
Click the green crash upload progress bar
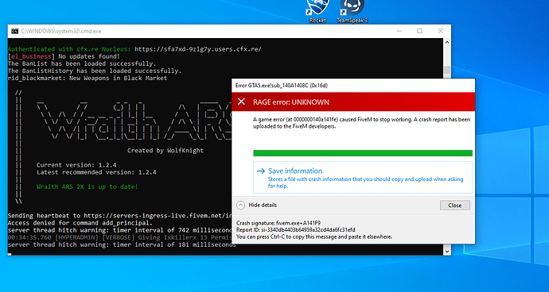click(363, 153)
